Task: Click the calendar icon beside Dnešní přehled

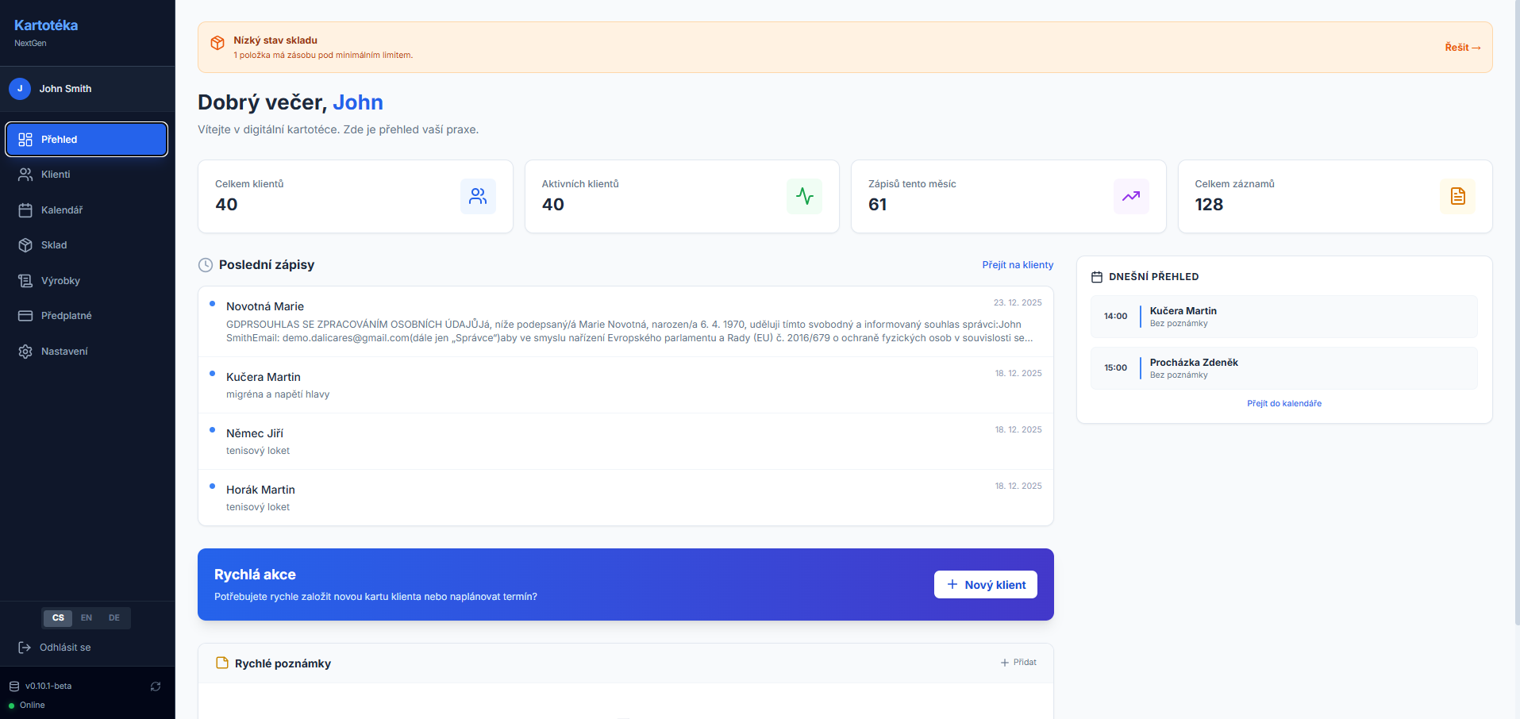Action: (x=1097, y=277)
